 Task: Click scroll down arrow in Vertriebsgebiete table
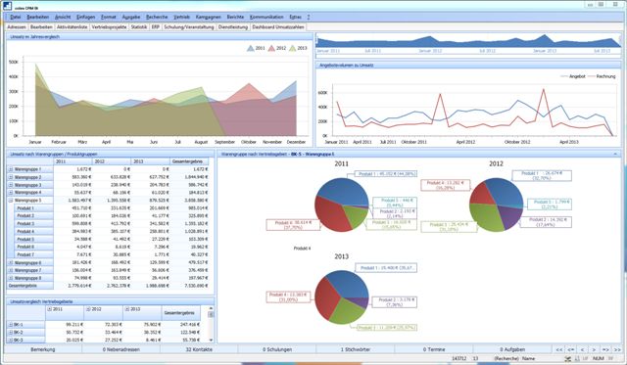pos(211,341)
